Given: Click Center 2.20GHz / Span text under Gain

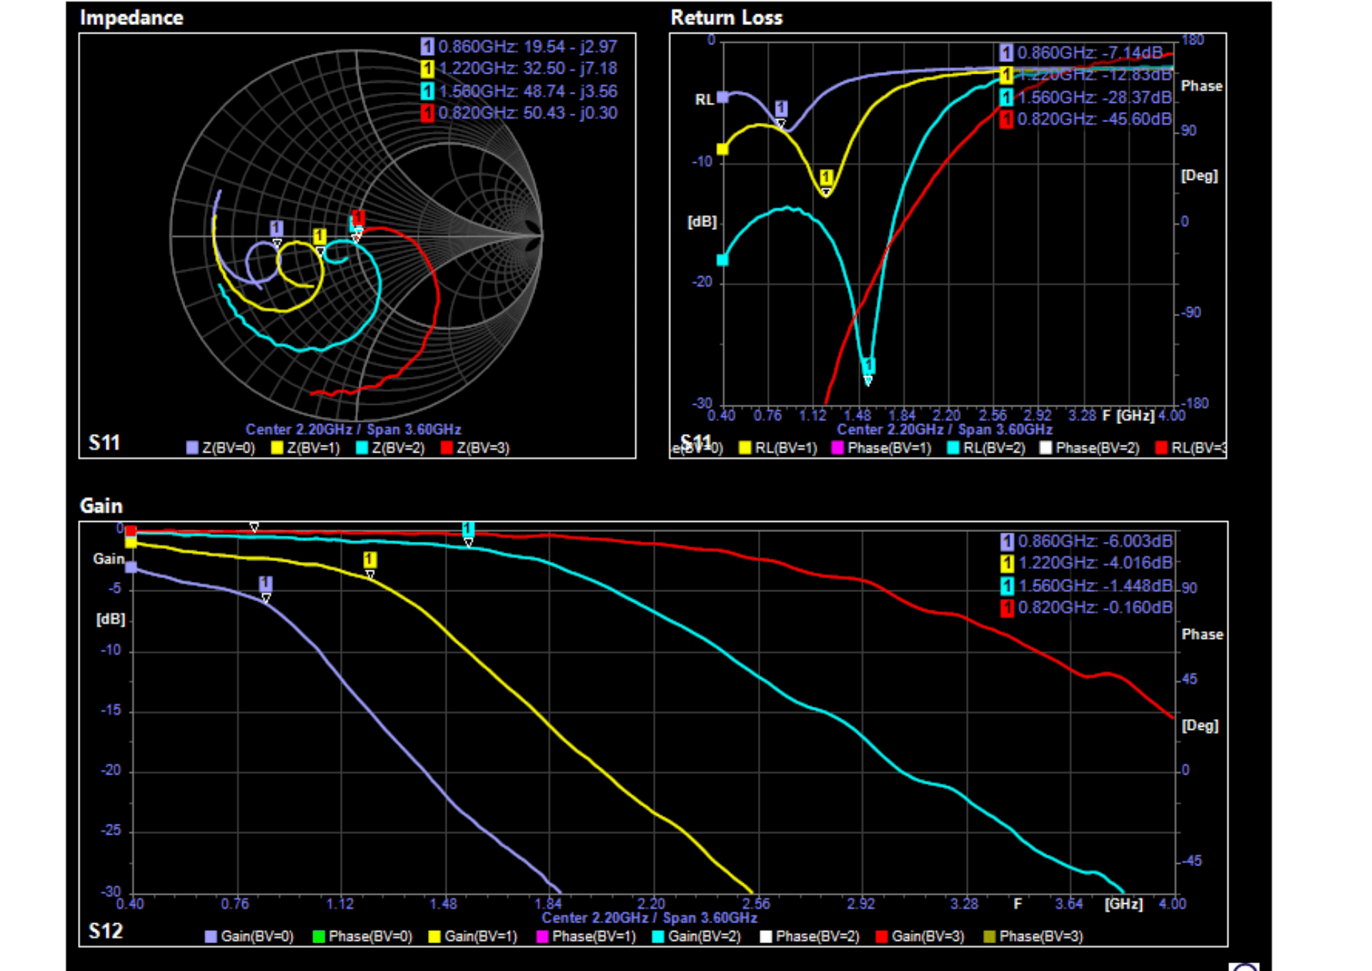Looking at the screenshot, I should [x=649, y=918].
